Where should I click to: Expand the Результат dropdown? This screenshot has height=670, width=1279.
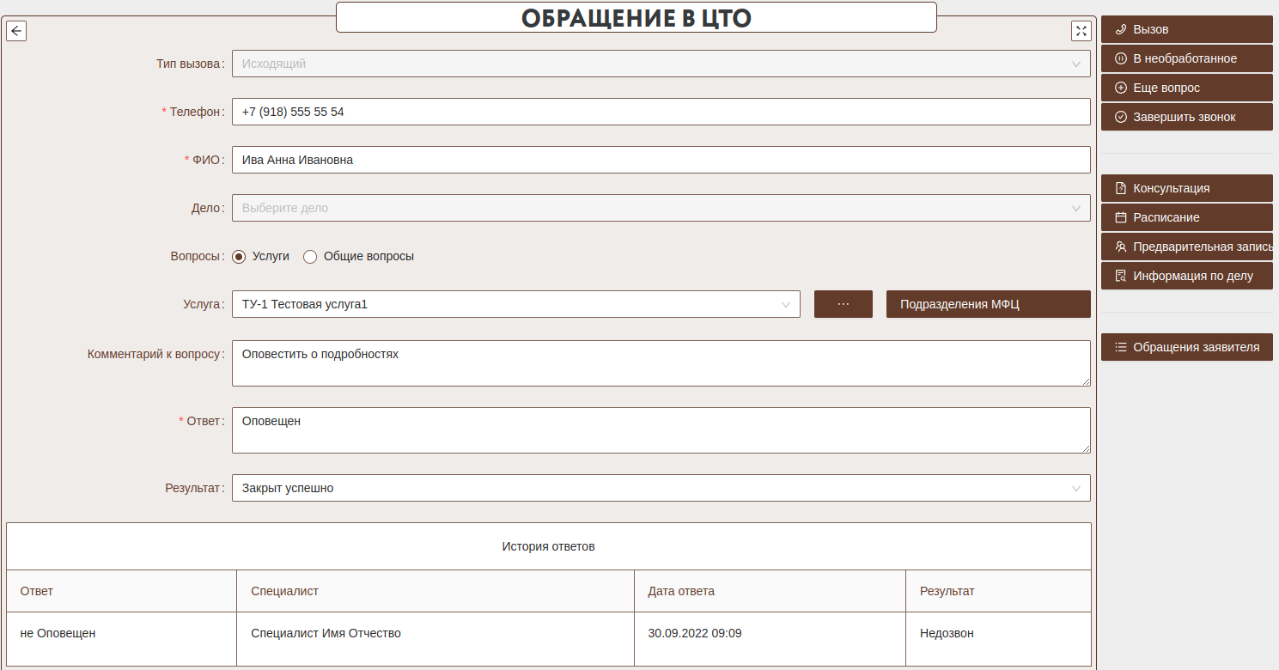(660, 488)
